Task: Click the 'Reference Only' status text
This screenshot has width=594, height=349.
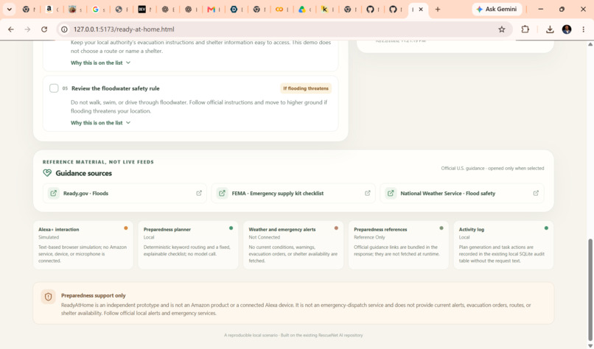Action: (x=369, y=237)
